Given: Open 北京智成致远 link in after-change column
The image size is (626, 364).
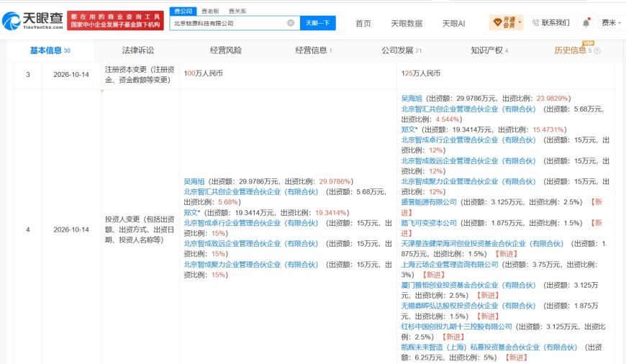Looking at the screenshot, I should coord(468,160).
